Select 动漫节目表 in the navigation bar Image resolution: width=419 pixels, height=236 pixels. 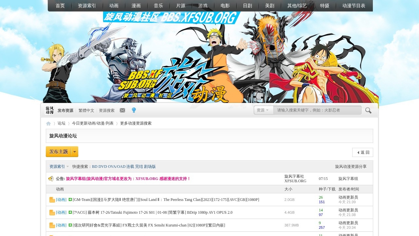354,6
